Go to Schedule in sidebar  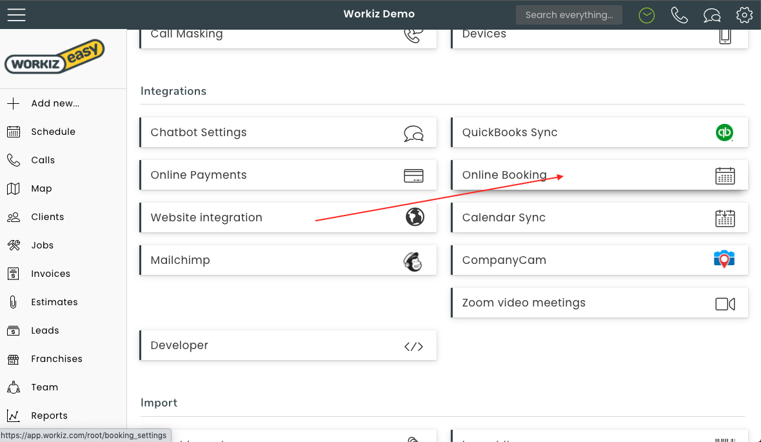(x=53, y=132)
